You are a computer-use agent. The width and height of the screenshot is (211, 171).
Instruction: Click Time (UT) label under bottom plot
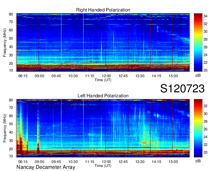(103, 166)
